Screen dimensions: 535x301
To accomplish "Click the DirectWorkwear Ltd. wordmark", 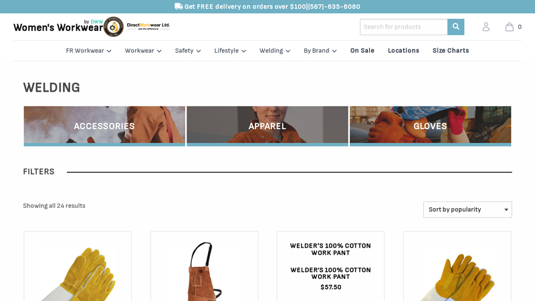I will coord(148,26).
